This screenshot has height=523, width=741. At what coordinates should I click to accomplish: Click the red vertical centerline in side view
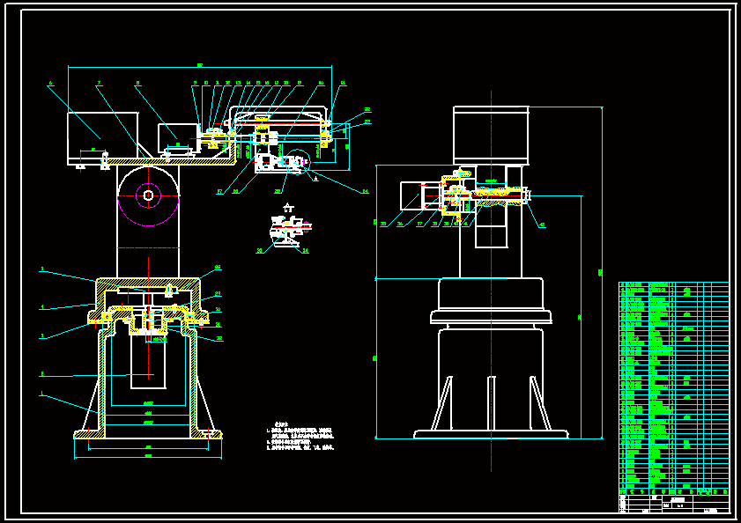tap(491, 281)
